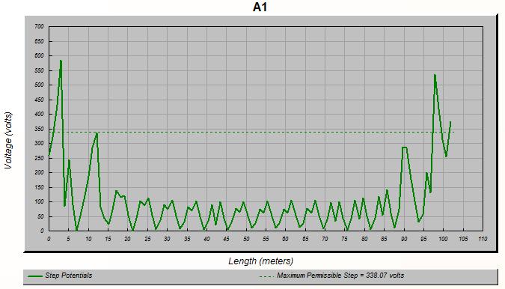This screenshot has width=505, height=289.
Task: Click the dashed permissible step legend line
Action: [x=266, y=276]
